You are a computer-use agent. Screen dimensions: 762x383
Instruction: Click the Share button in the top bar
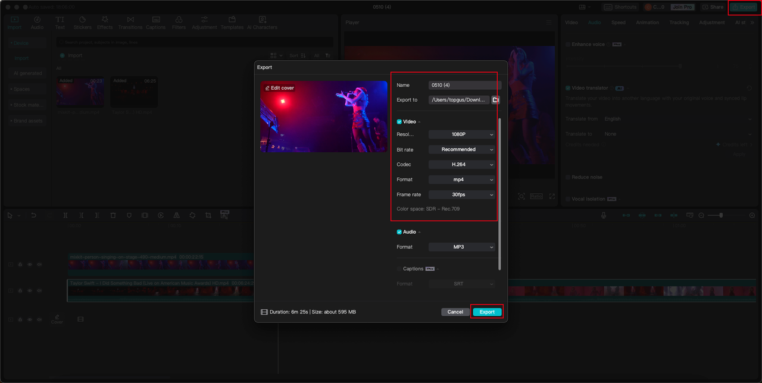coord(713,7)
